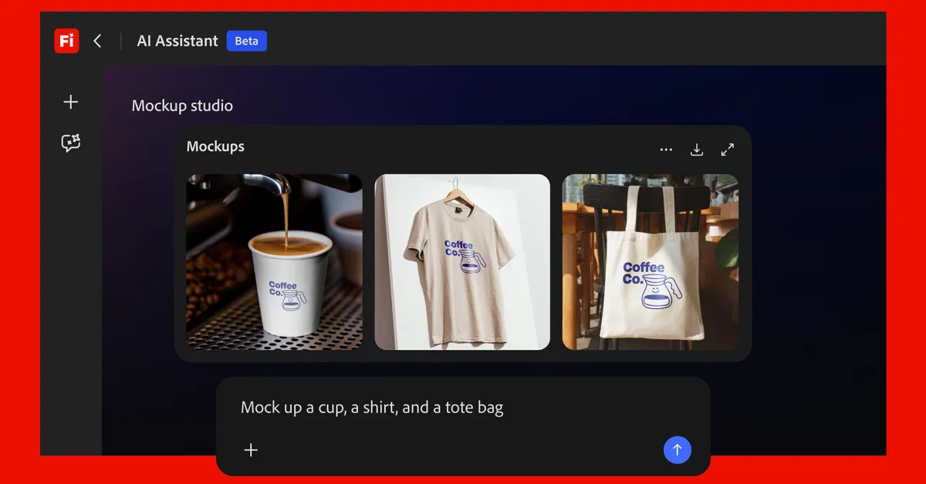The height and width of the screenshot is (484, 926).
Task: Select the user prompt message bubble
Action: click(x=463, y=407)
